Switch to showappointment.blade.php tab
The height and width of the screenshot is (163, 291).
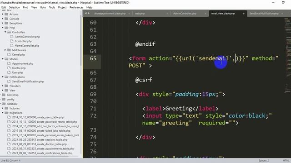(x=110, y=14)
